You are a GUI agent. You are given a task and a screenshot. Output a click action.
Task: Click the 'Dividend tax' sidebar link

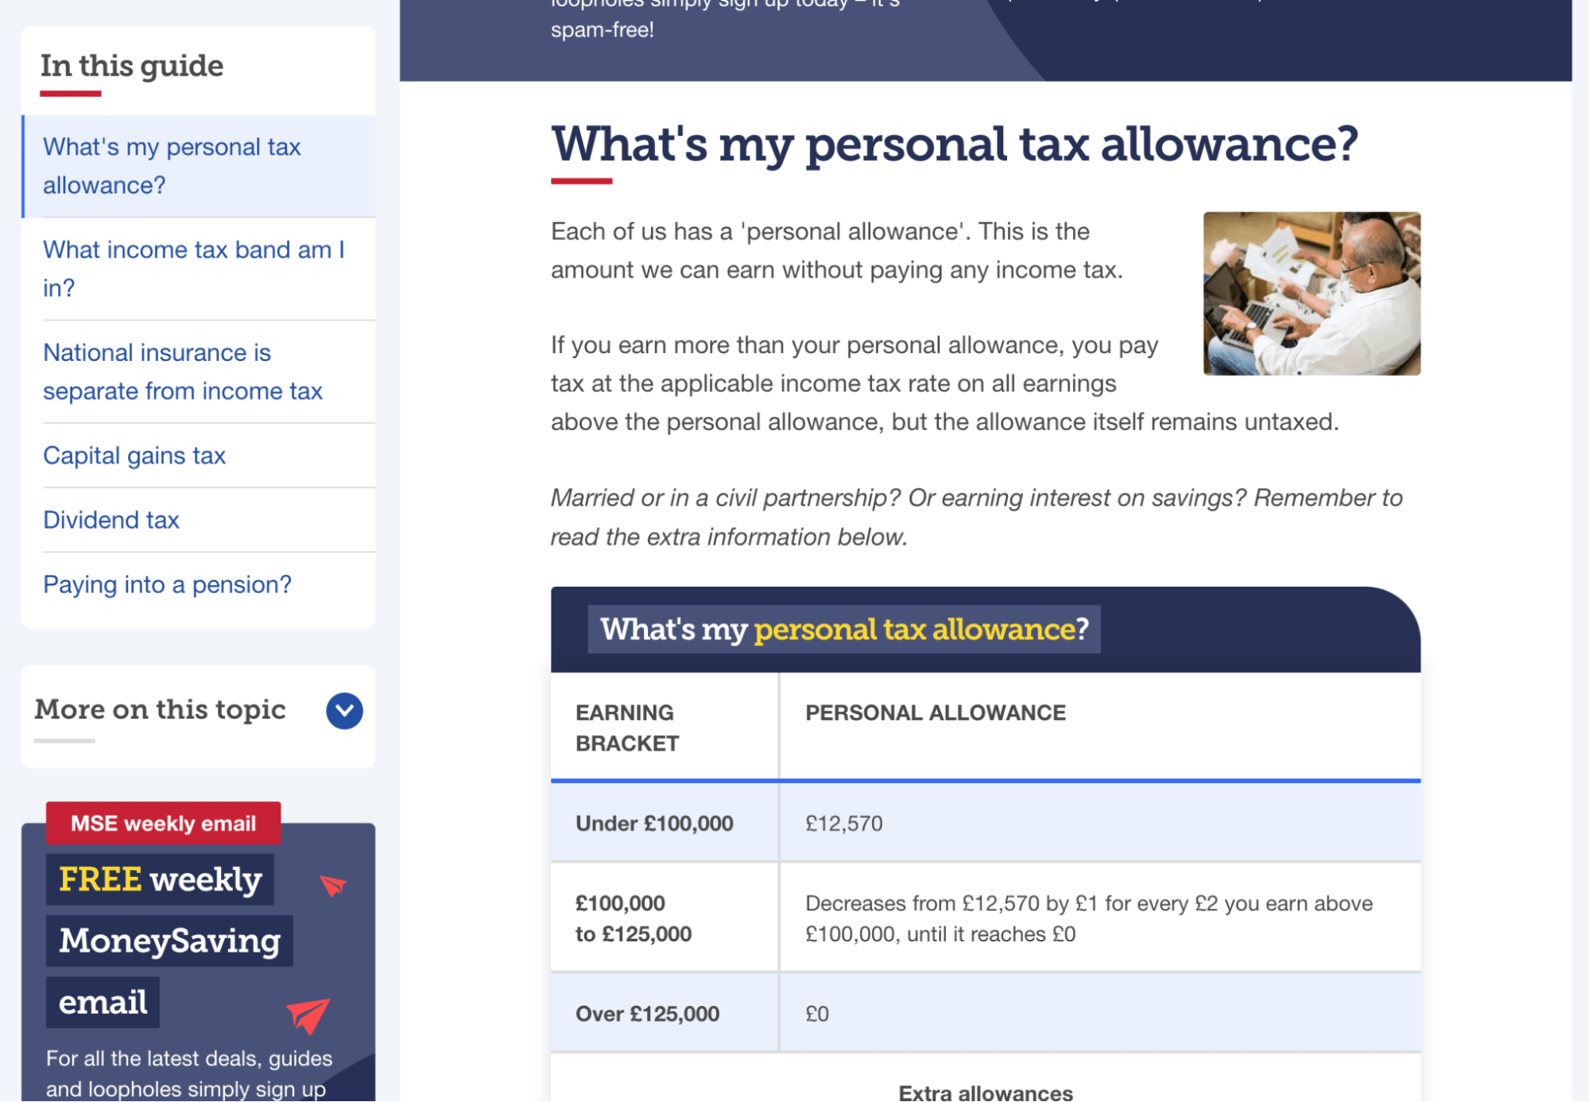pyautogui.click(x=111, y=519)
